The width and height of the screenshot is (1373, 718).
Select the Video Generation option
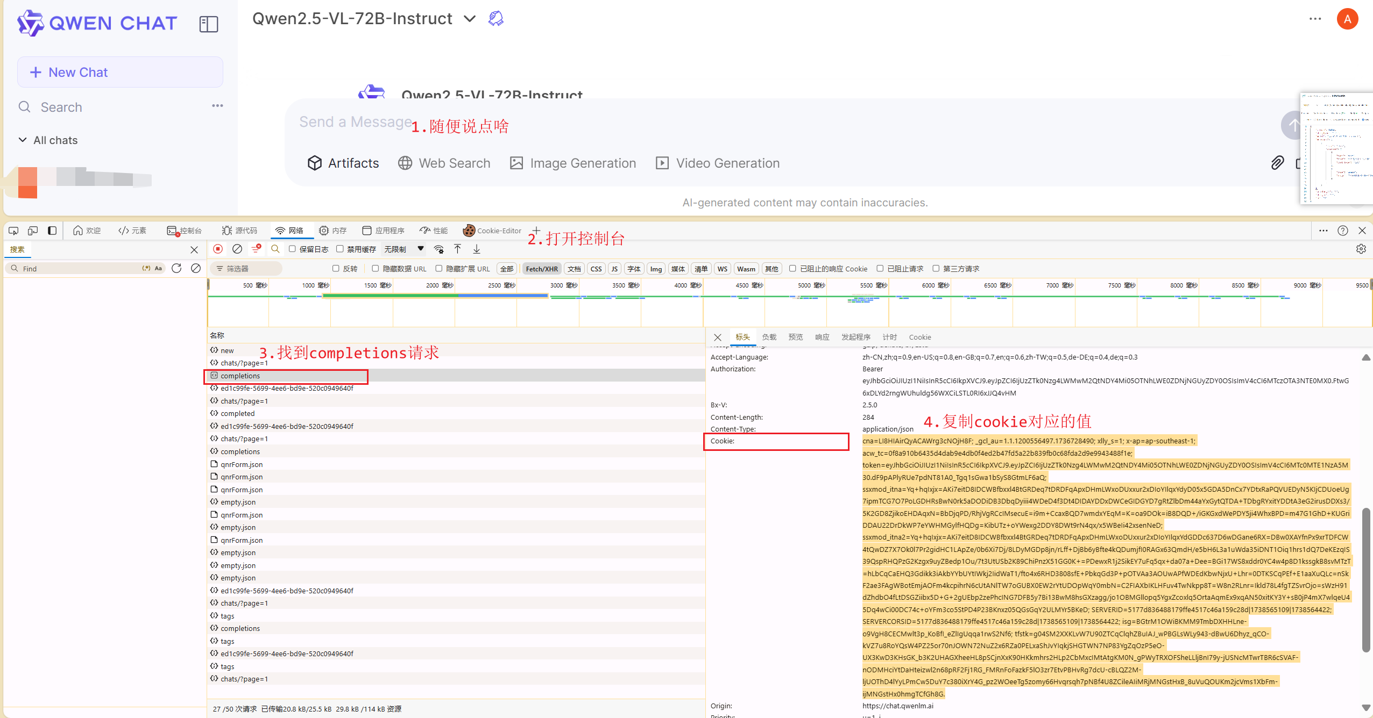[x=718, y=163]
